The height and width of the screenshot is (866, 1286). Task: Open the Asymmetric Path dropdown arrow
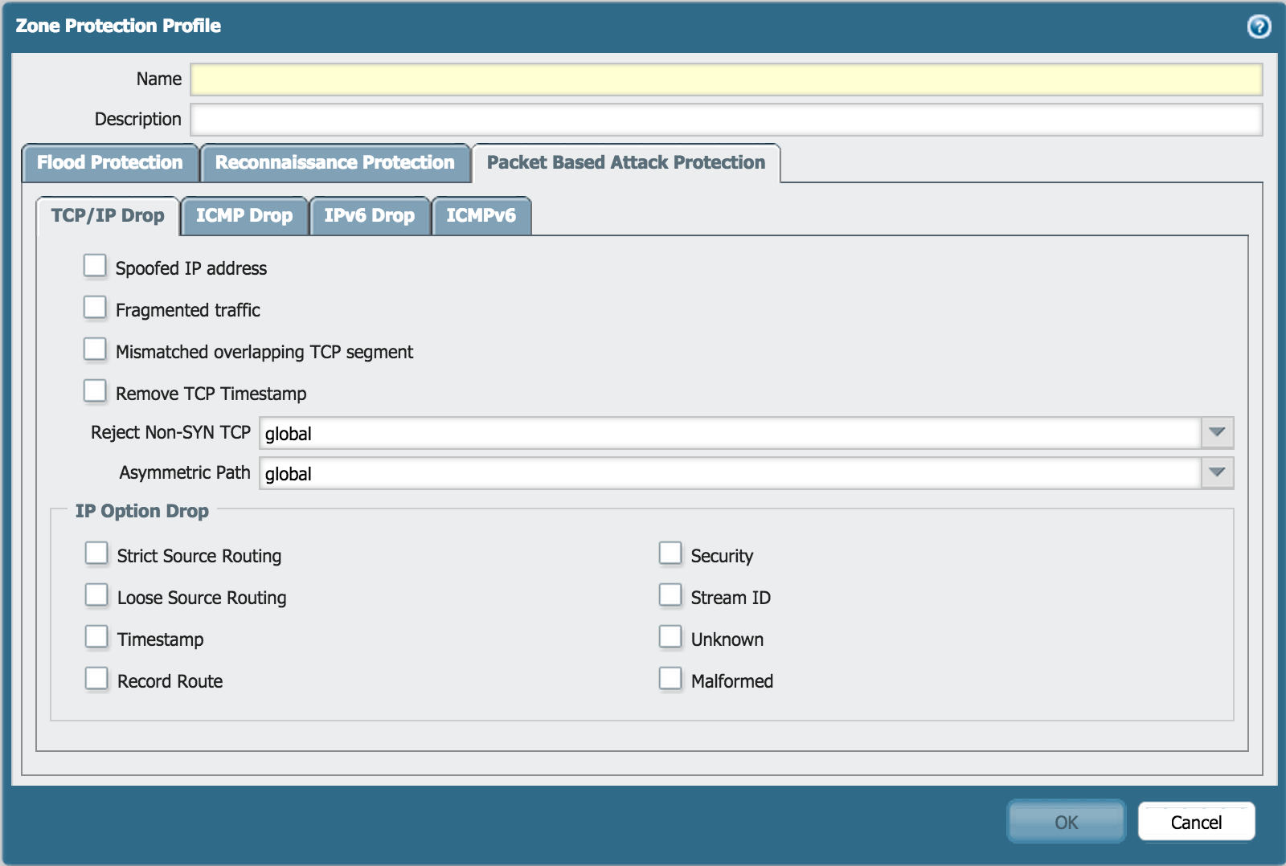pos(1217,473)
